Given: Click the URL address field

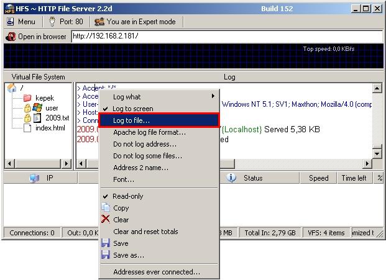Looking at the screenshot, I should click(x=227, y=36).
